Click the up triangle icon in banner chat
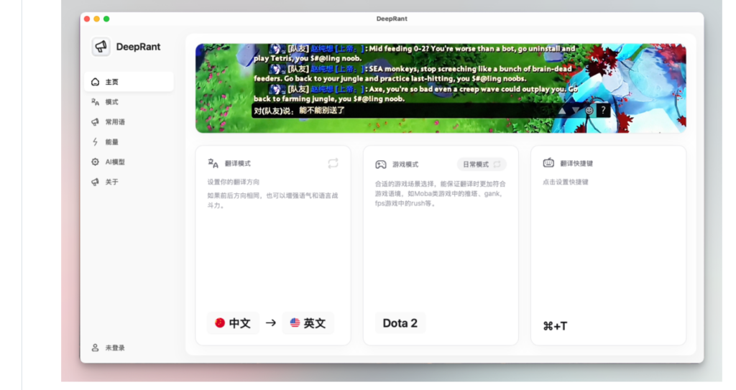 click(x=562, y=111)
